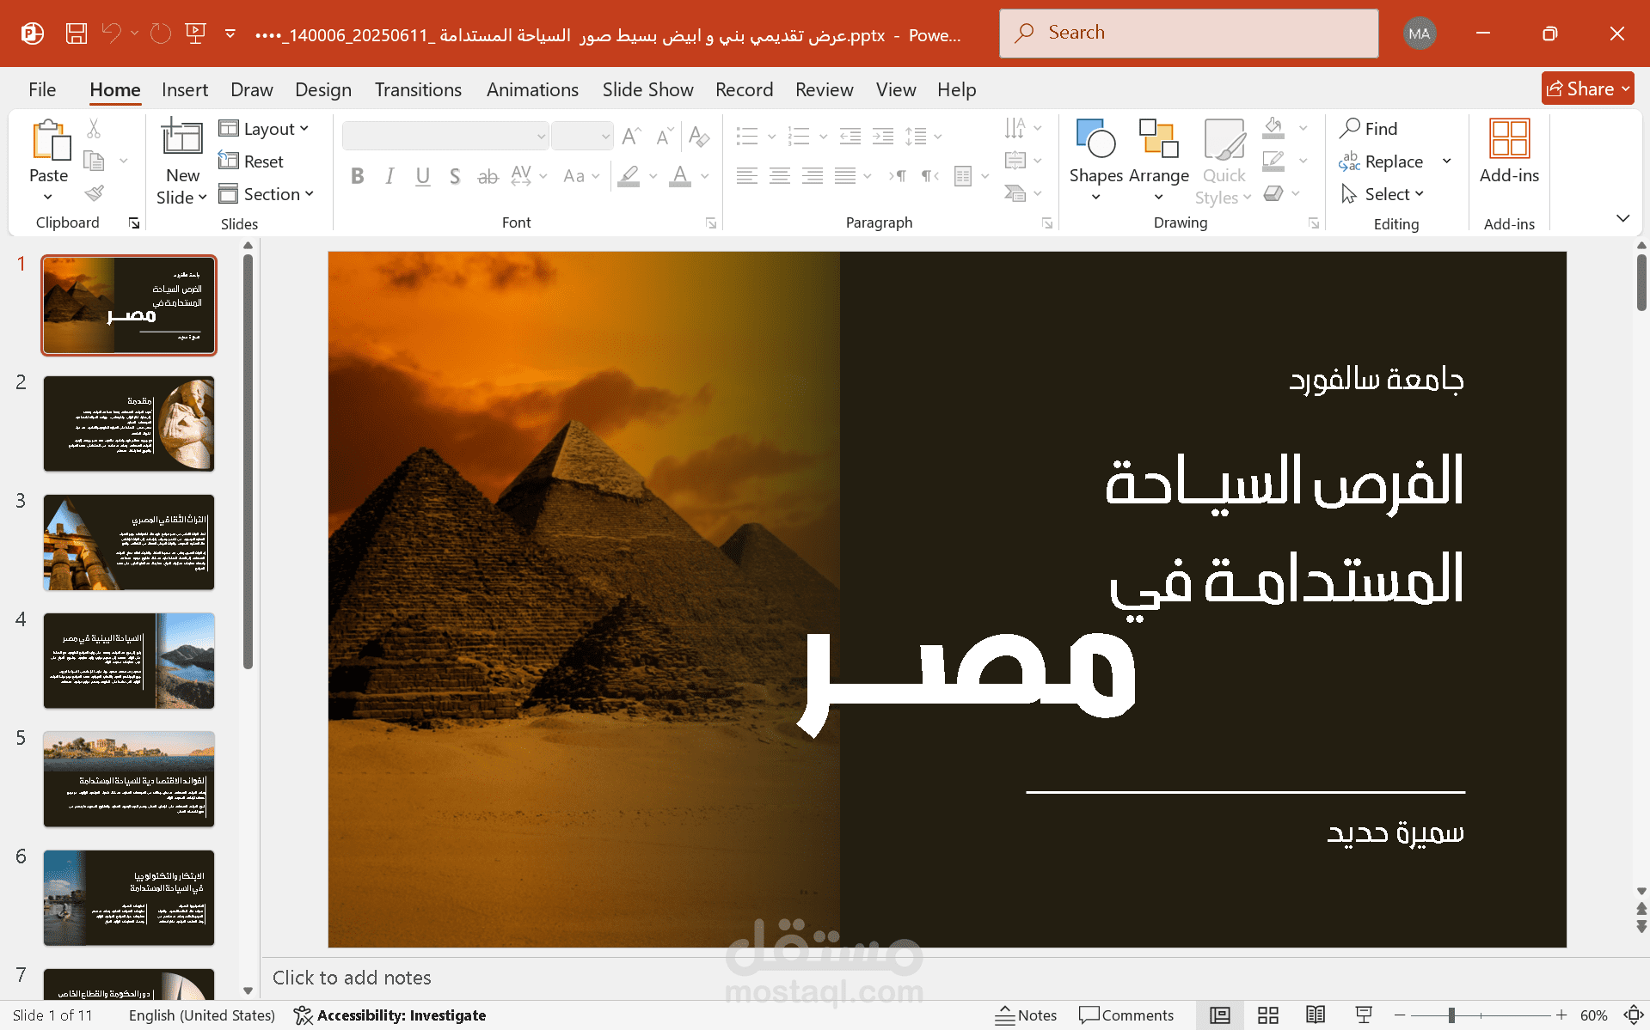
Task: Toggle the Notes pane button
Action: click(1026, 1015)
